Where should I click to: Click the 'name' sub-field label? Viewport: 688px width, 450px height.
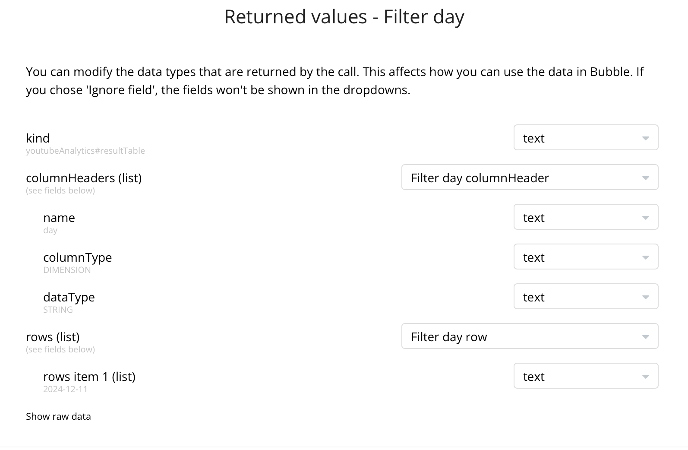pos(59,218)
